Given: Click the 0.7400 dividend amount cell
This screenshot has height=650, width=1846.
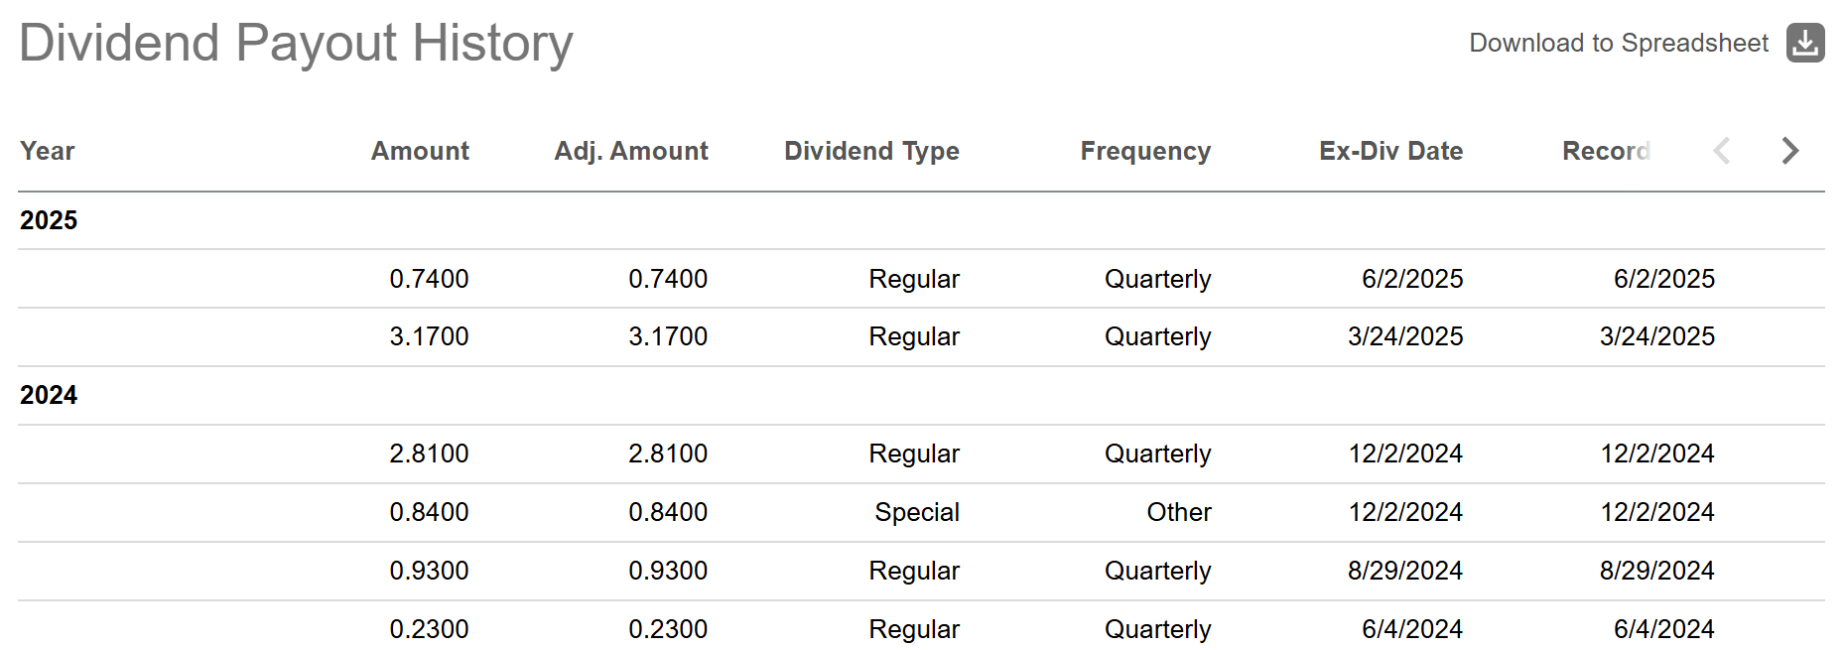Looking at the screenshot, I should click(429, 279).
